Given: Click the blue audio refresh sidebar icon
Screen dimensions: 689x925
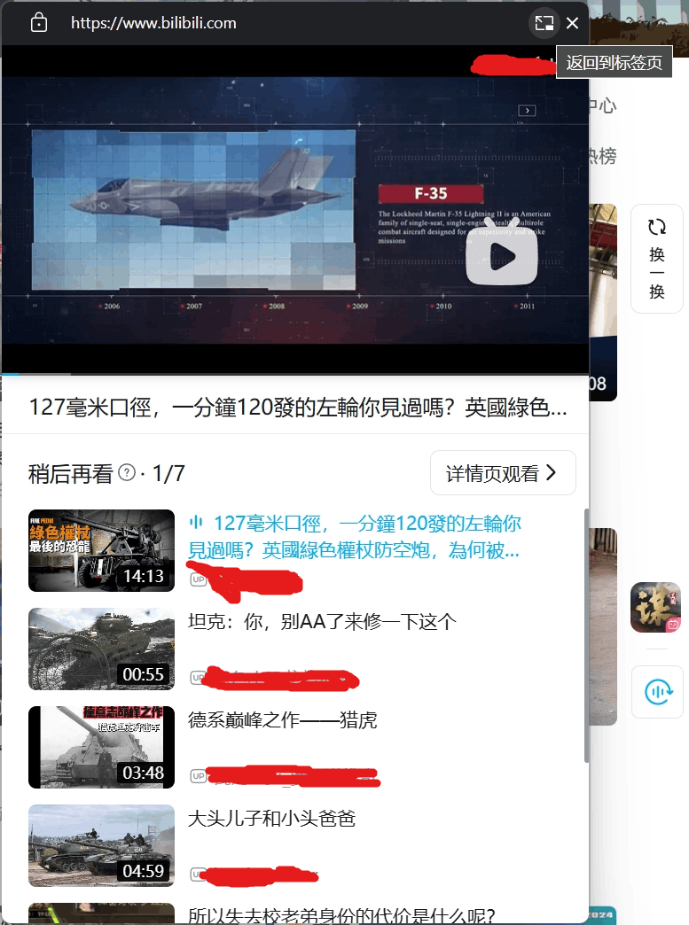Looking at the screenshot, I should click(657, 691).
